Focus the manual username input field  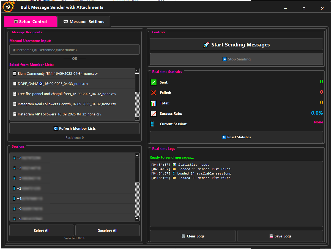[74, 50]
